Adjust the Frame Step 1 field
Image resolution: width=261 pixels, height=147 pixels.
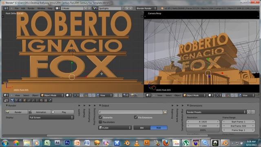coord(238,130)
